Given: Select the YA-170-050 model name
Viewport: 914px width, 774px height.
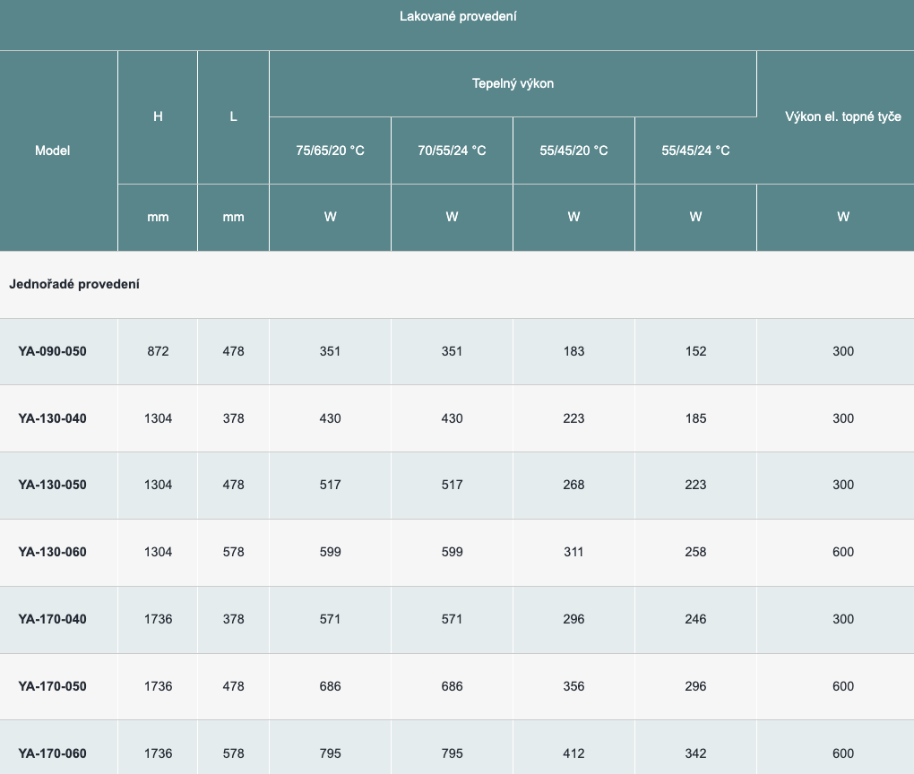Looking at the screenshot, I should click(x=52, y=686).
